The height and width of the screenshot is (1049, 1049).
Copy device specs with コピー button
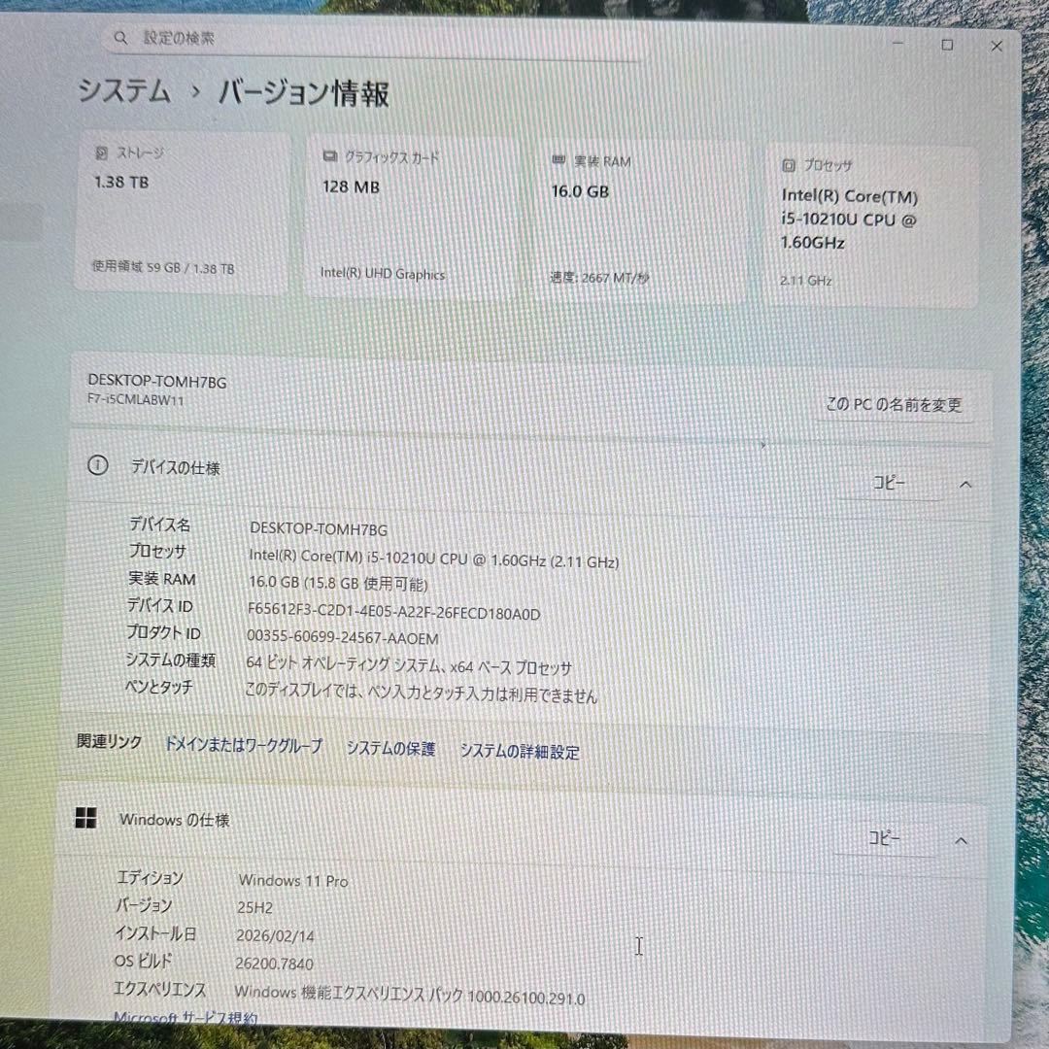[x=889, y=483]
